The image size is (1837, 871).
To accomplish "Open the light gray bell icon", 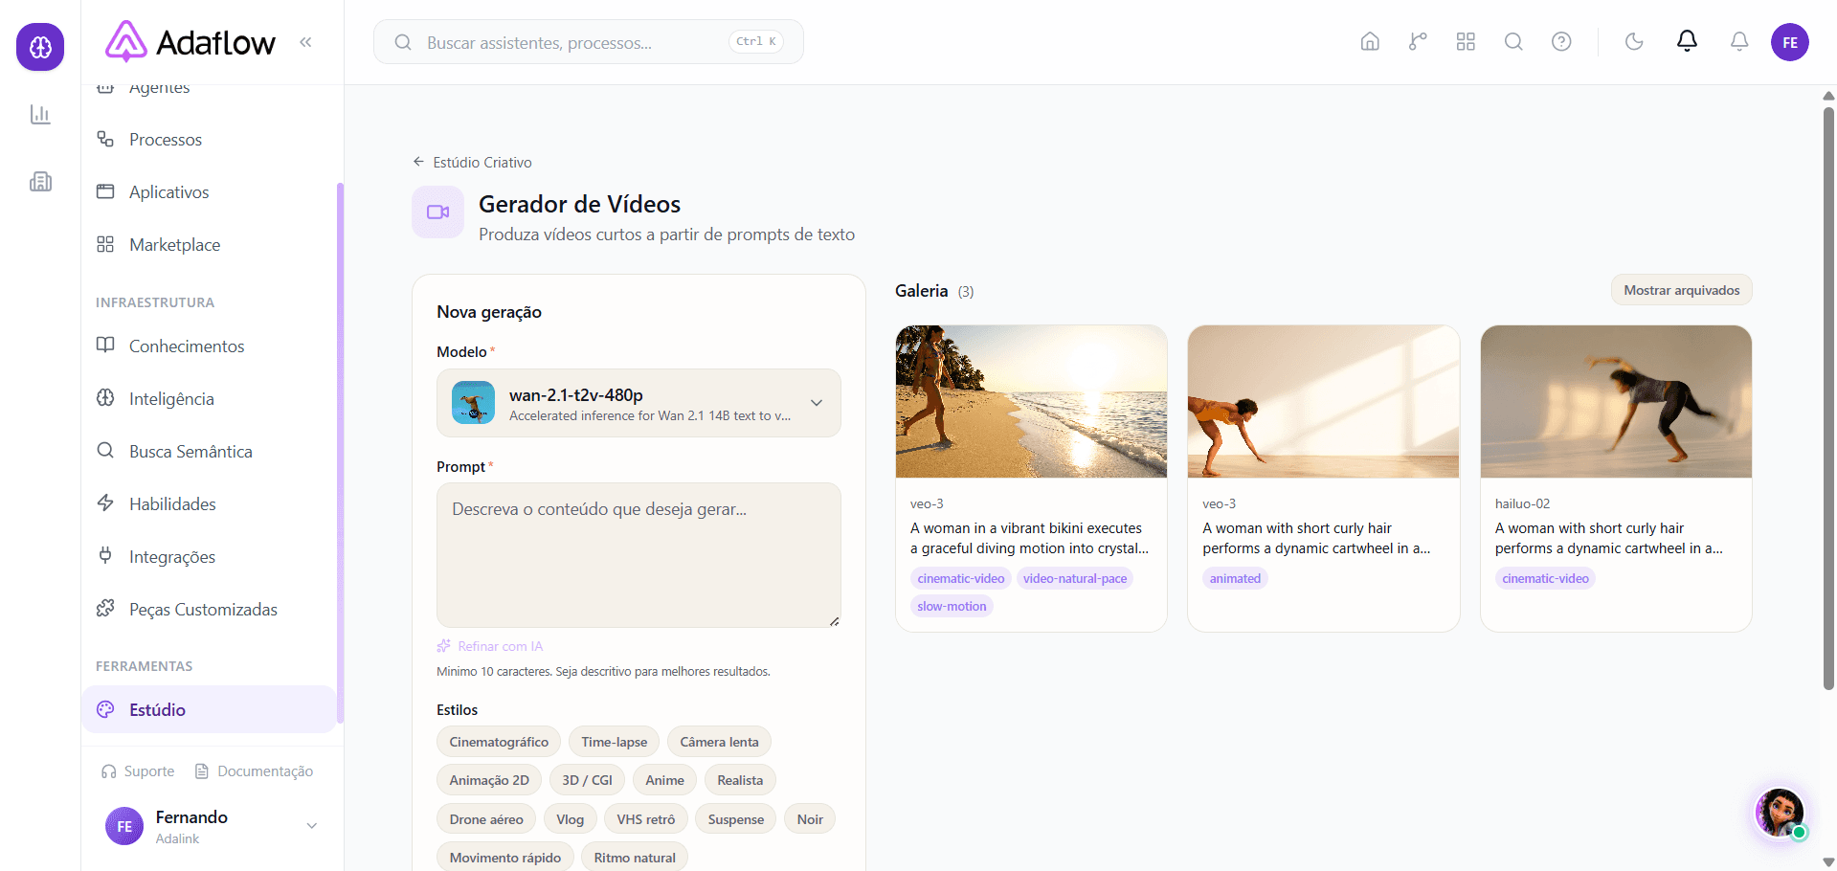I will [1739, 42].
